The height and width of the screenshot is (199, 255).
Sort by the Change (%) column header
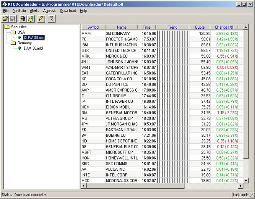click(224, 28)
